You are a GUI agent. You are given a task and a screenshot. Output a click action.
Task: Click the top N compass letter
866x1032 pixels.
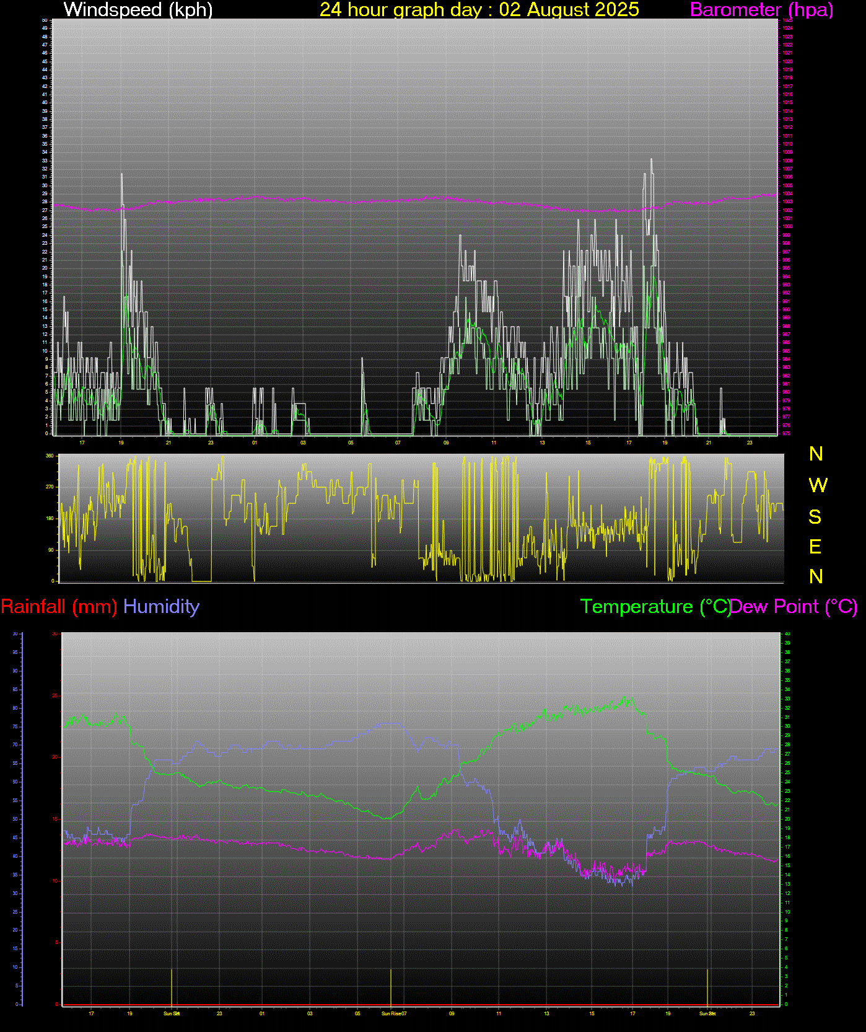[x=816, y=454]
